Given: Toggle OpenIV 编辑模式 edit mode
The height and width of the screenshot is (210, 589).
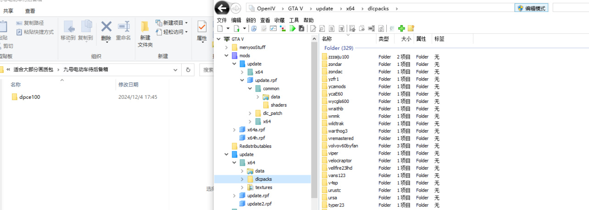Looking at the screenshot, I should point(532,8).
